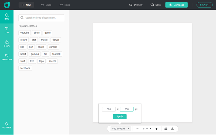Click the SIGN UP button
Viewport: 216px width, 135px height.
click(x=204, y=5)
